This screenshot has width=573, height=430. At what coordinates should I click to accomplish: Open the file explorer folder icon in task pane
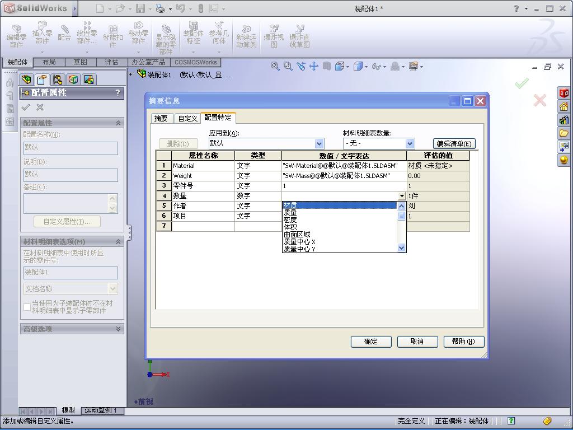click(x=564, y=133)
